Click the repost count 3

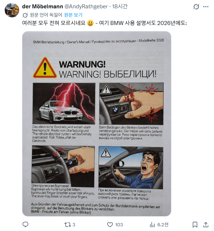[74, 225]
